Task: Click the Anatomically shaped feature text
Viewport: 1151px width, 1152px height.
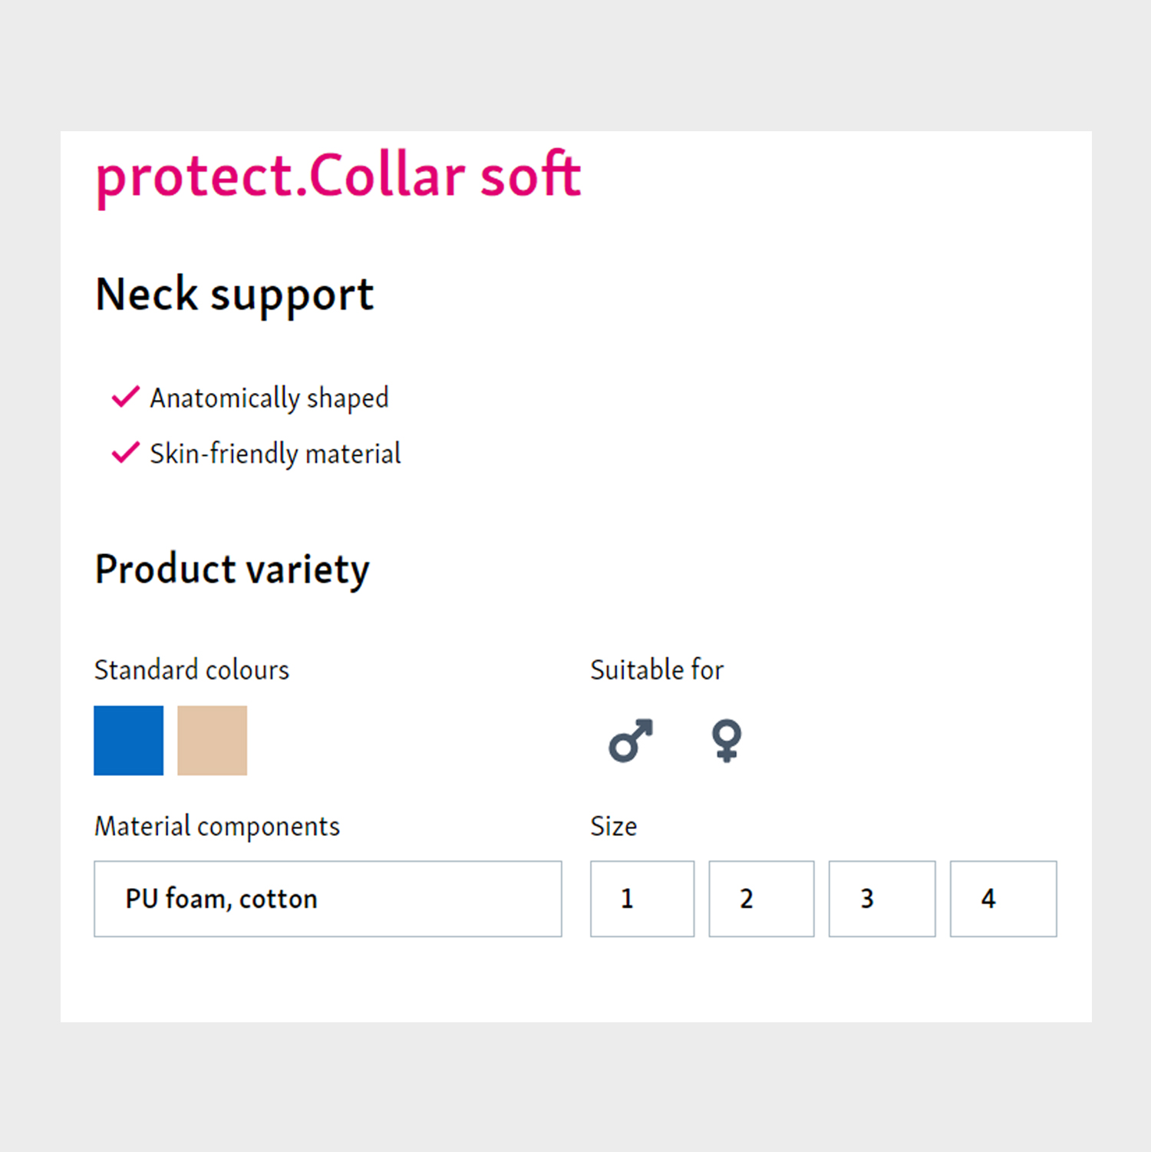Action: (269, 398)
